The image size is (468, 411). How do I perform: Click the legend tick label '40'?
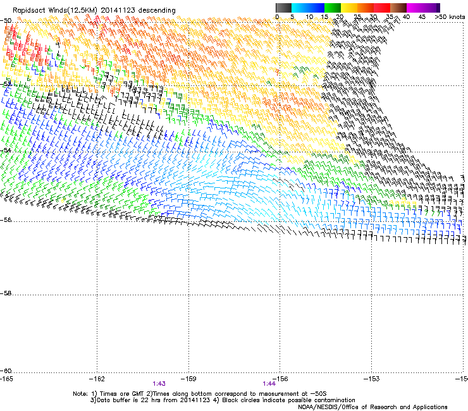click(x=406, y=17)
